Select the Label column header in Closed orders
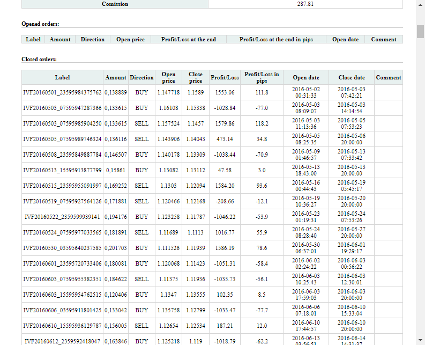Image resolution: width=425 pixels, height=345 pixels. pyautogui.click(x=62, y=77)
